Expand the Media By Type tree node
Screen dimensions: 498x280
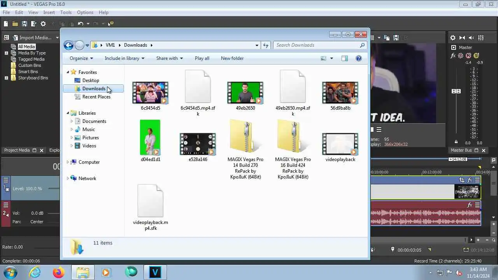(6, 53)
